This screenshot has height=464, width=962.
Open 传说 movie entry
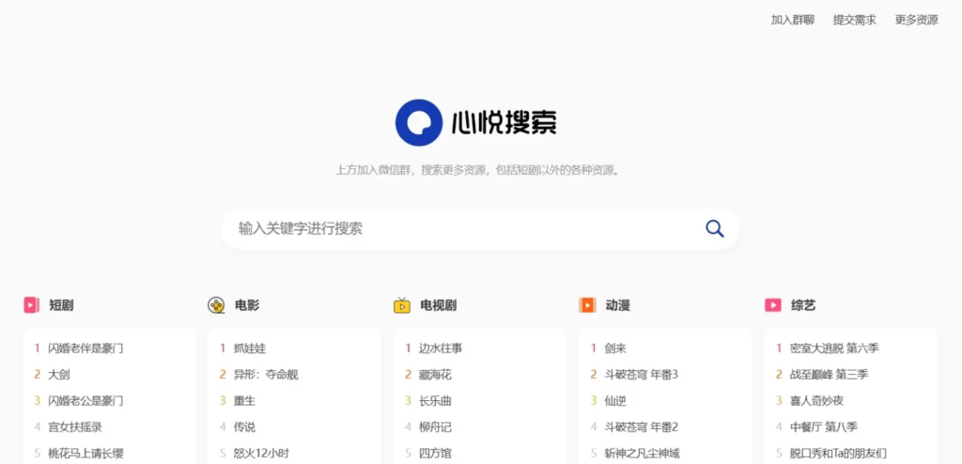click(x=244, y=427)
